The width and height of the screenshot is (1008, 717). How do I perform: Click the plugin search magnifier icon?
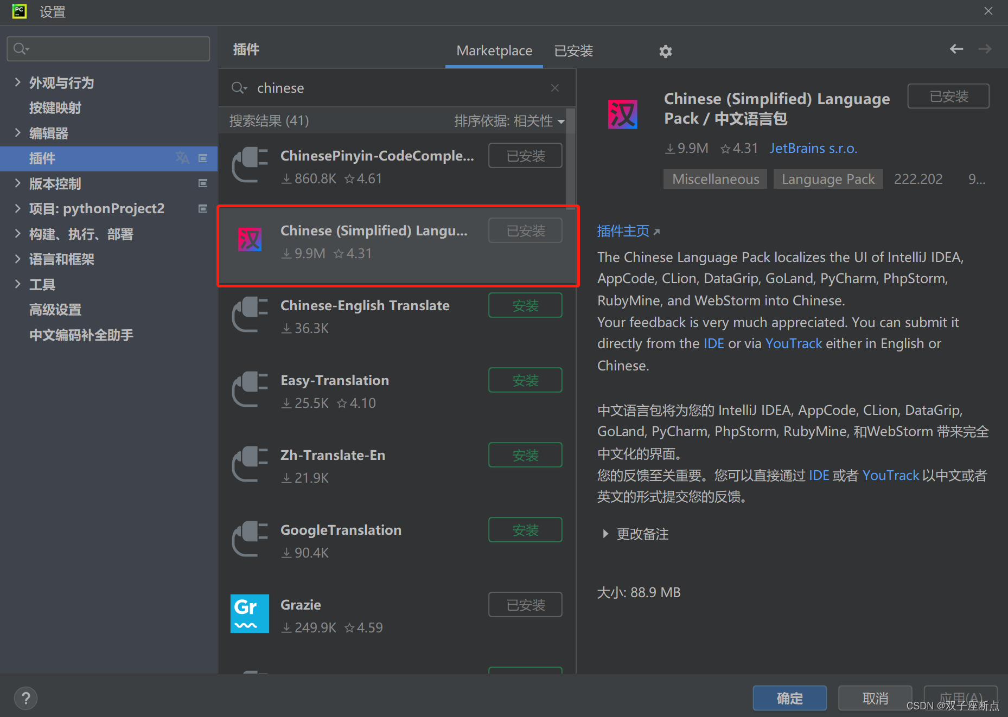[x=239, y=88]
